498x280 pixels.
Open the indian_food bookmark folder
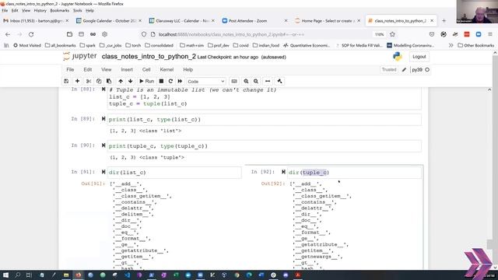pyautogui.click(x=266, y=45)
